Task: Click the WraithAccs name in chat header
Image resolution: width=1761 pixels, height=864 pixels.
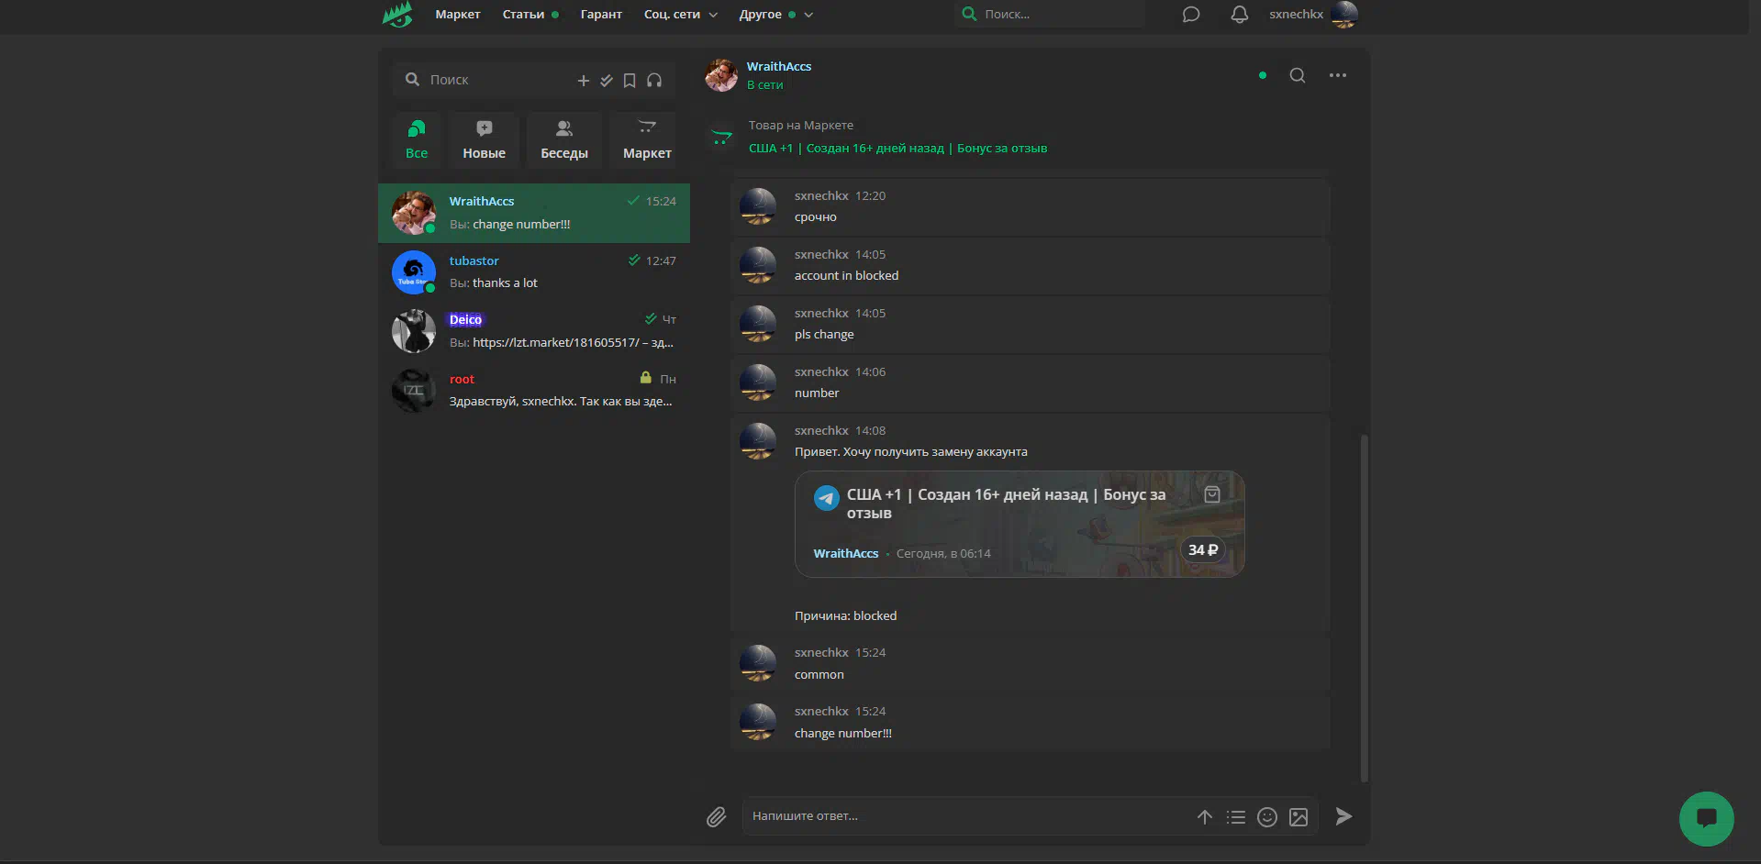Action: click(x=779, y=66)
